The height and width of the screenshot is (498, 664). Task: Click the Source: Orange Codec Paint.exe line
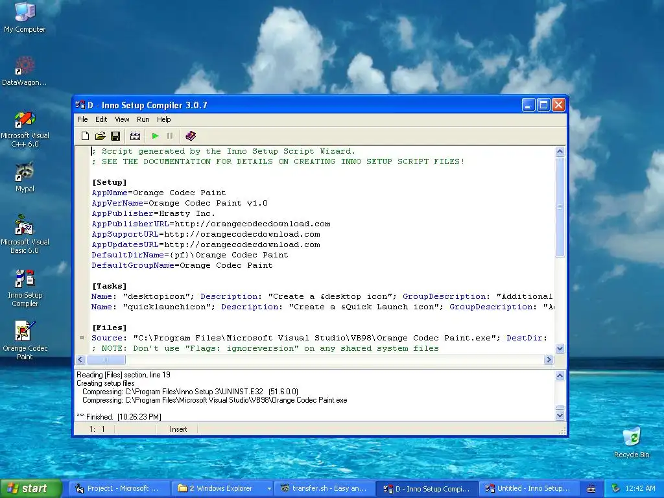(319, 338)
